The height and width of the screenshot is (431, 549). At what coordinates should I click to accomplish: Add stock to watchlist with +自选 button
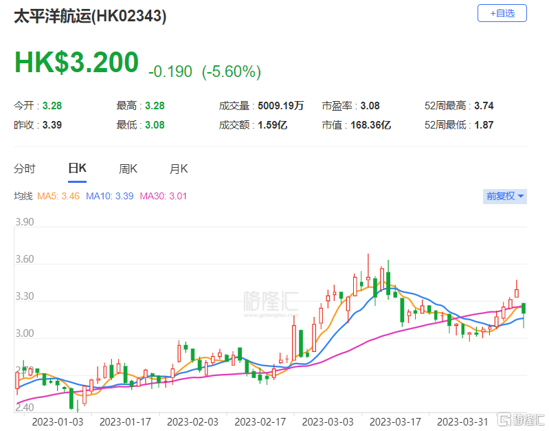(x=502, y=13)
